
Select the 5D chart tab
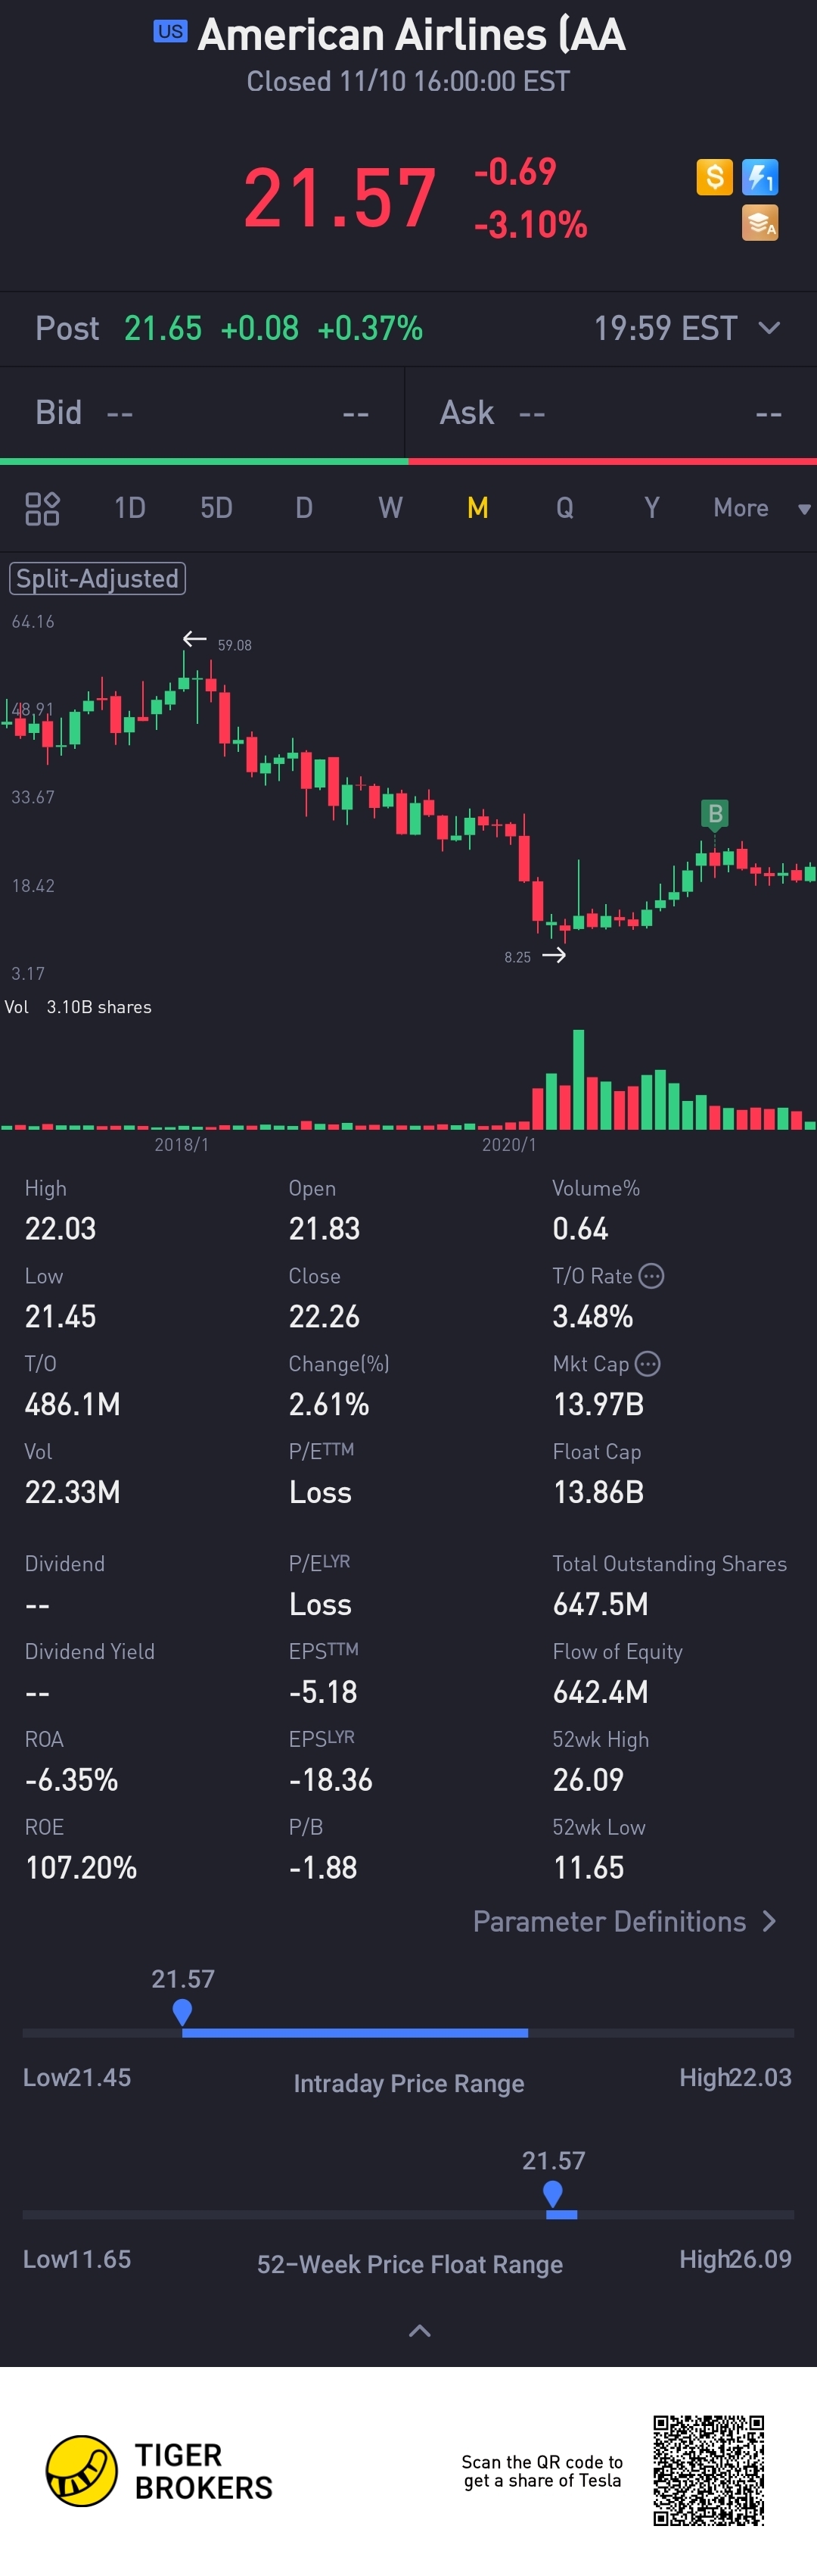[217, 508]
